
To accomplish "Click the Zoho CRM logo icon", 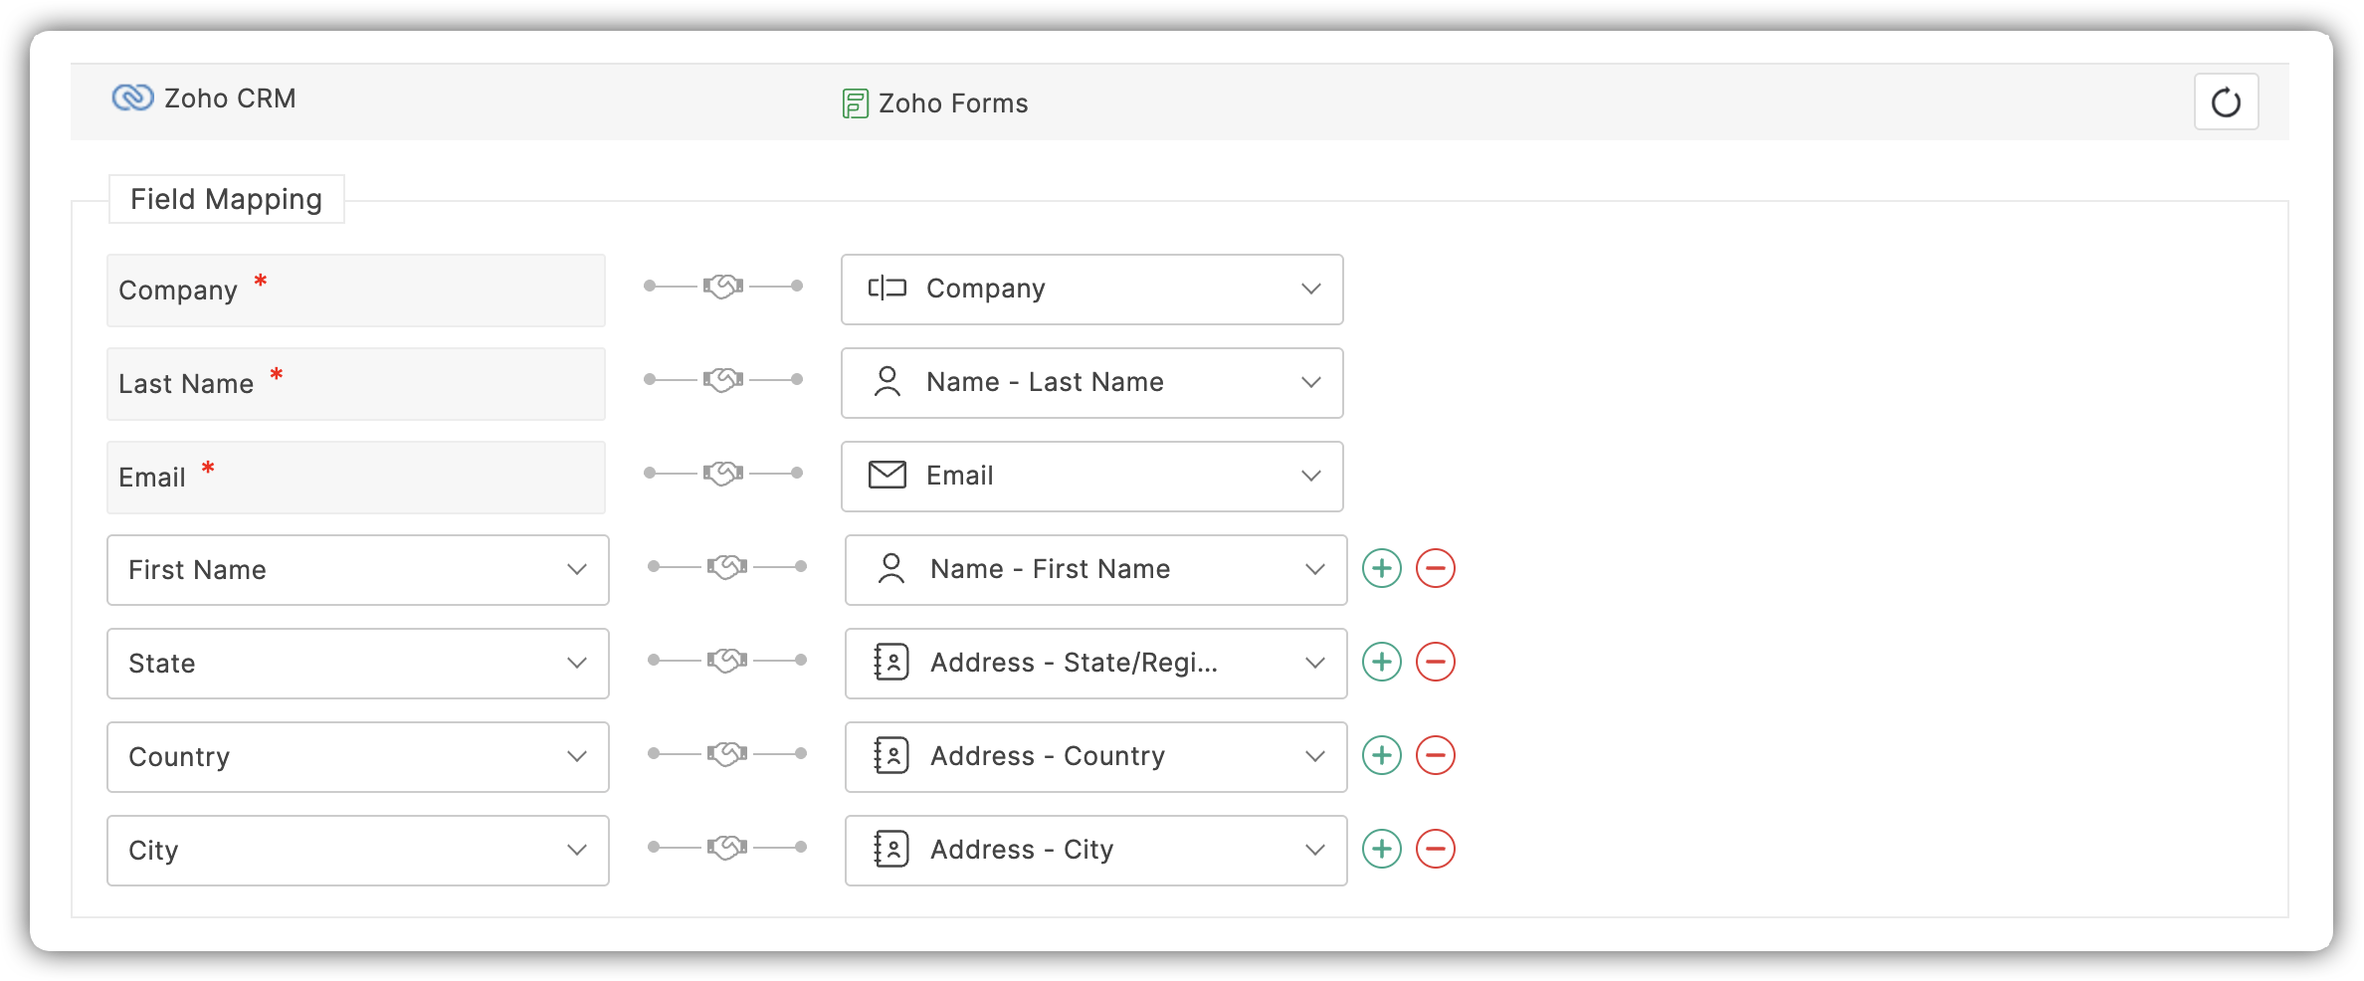I will point(132,98).
